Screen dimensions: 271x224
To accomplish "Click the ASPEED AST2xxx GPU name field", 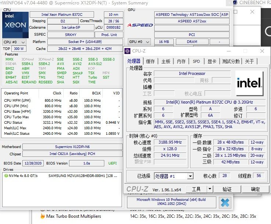I will pos(192,21).
